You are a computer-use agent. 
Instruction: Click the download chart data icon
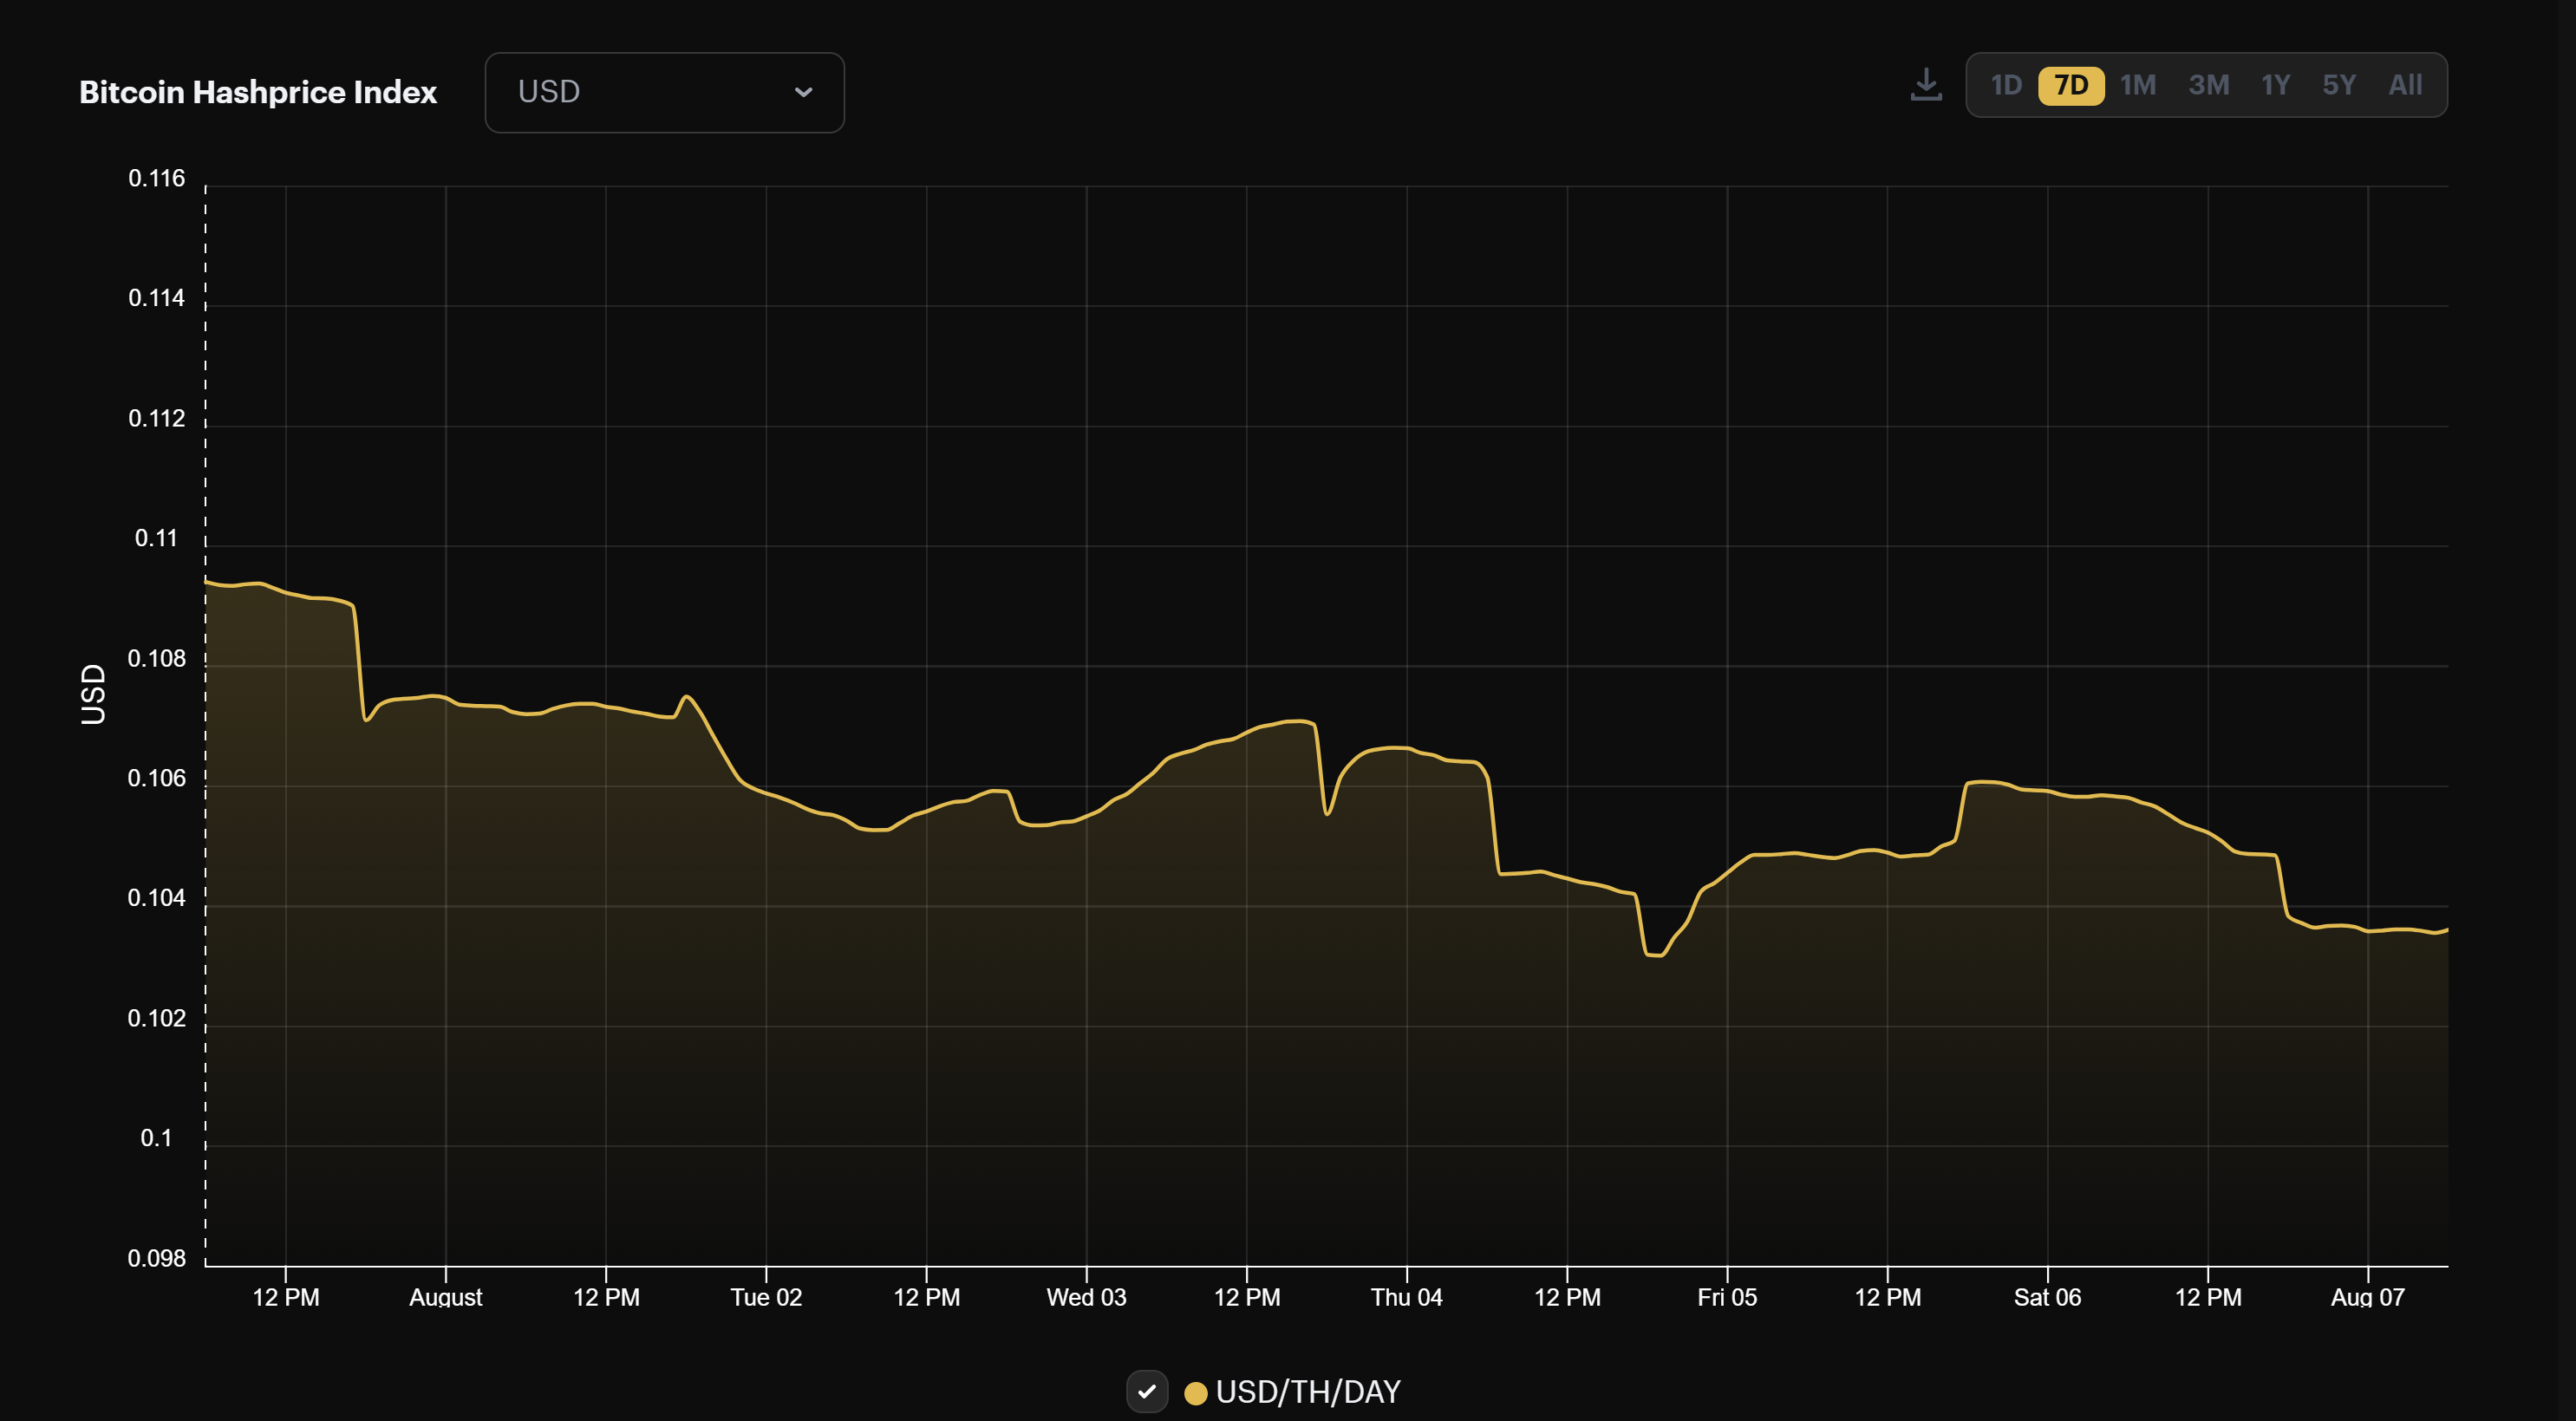pyautogui.click(x=1927, y=86)
